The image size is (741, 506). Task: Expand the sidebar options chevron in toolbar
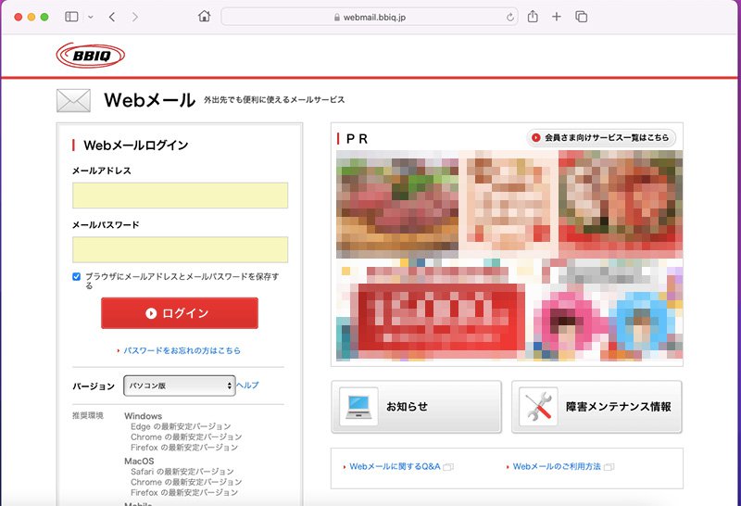(90, 17)
